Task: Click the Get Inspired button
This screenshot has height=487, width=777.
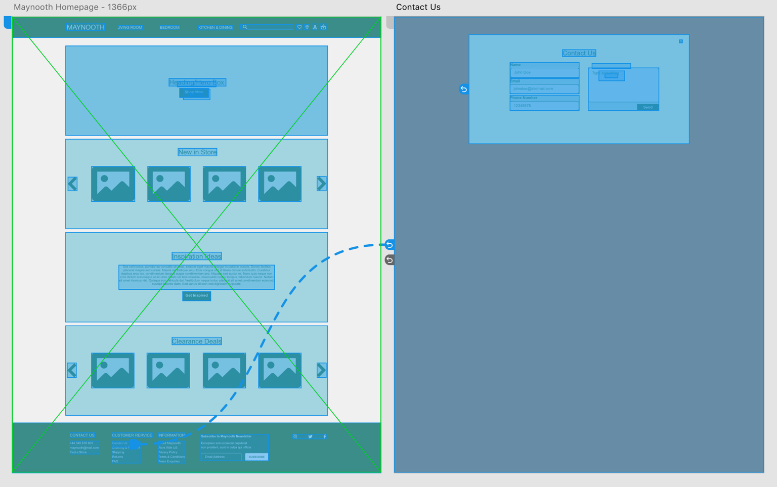Action: [x=196, y=296]
